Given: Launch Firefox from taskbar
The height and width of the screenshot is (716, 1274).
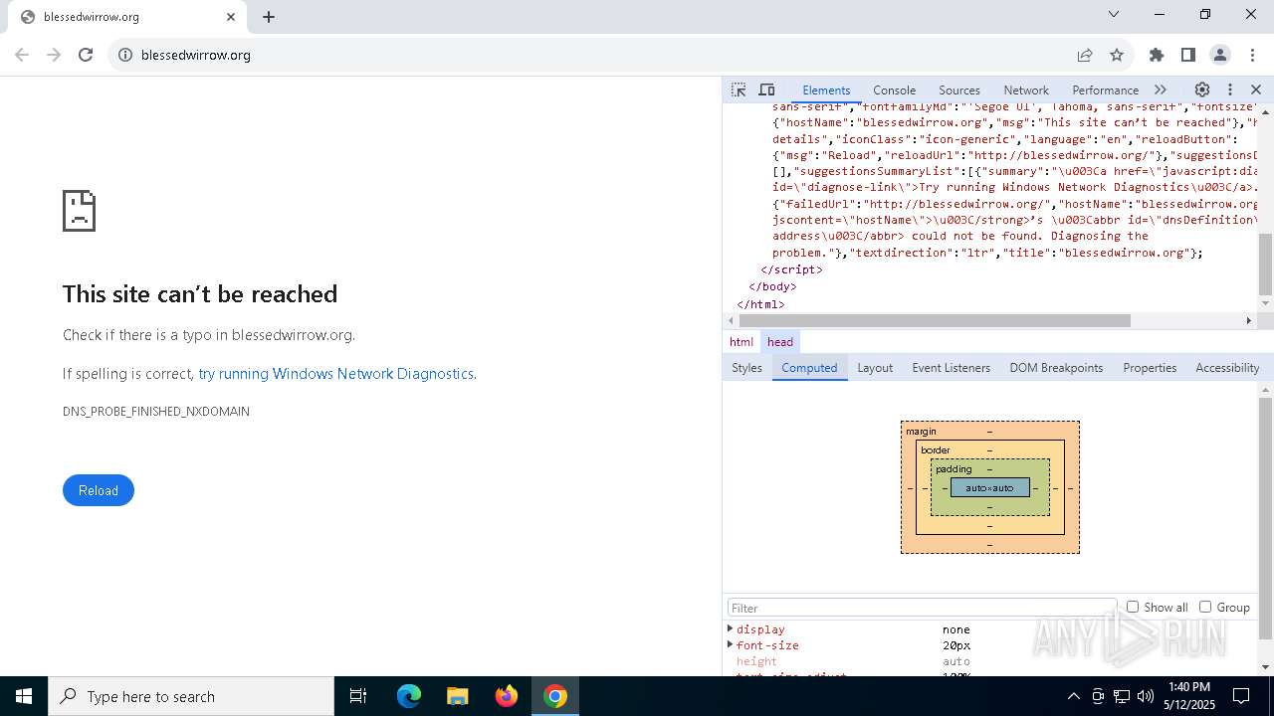Looking at the screenshot, I should 507,696.
